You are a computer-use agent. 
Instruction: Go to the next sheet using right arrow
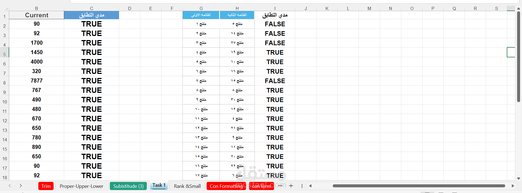pos(21,186)
